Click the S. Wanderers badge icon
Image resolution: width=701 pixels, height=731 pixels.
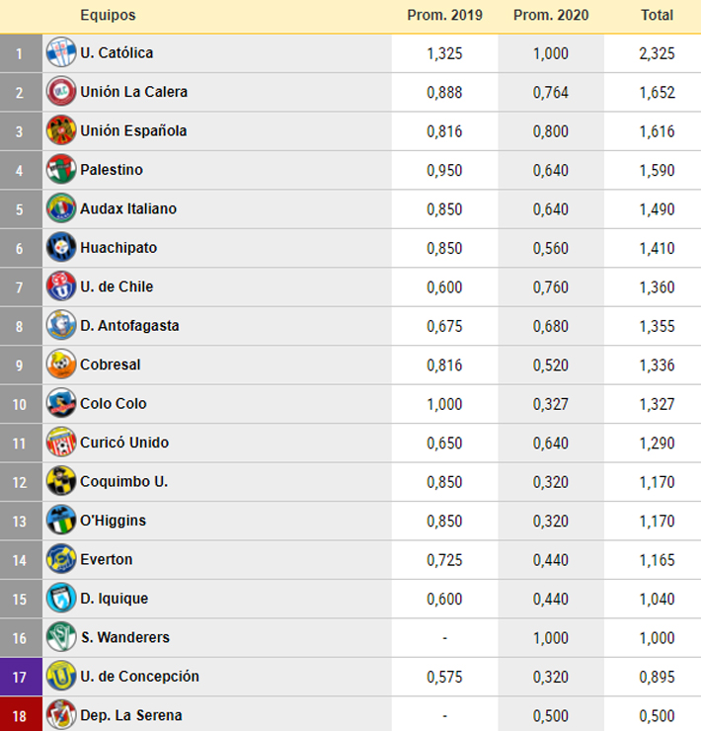coord(61,638)
